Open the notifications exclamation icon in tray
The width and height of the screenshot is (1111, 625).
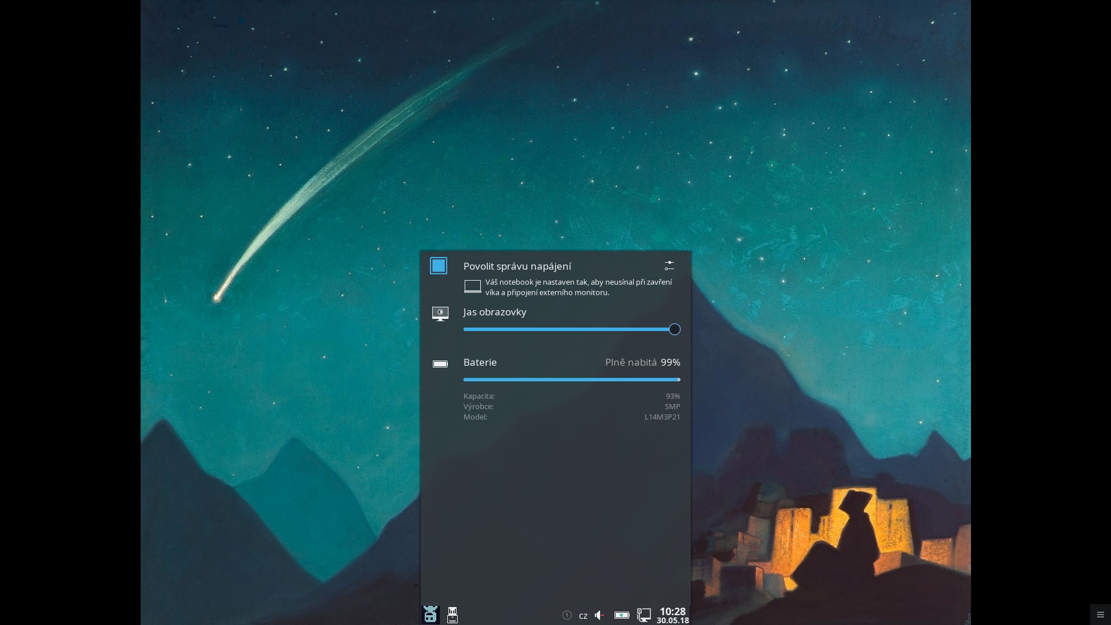[x=567, y=615]
